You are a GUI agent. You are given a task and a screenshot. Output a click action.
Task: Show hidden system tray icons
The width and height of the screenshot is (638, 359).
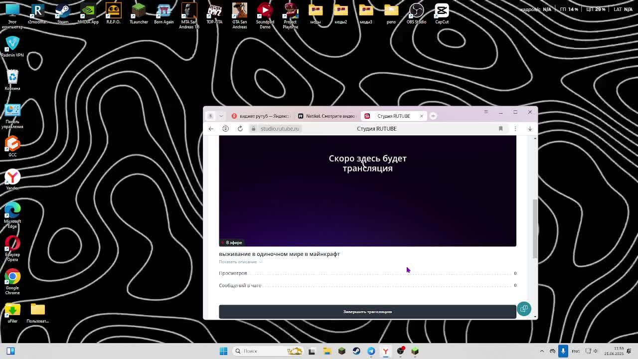542,351
